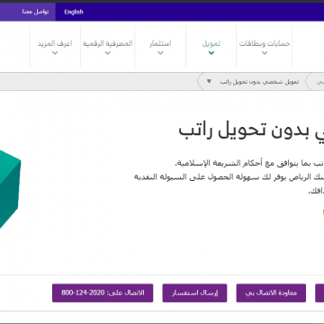Expand chevron under استثمار
Image resolution: width=324 pixels, height=324 pixels.
160,53
